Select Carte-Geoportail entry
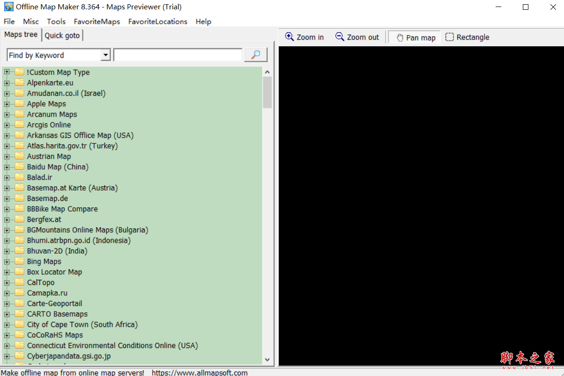Screen dimensions: 564x376 click(x=54, y=304)
